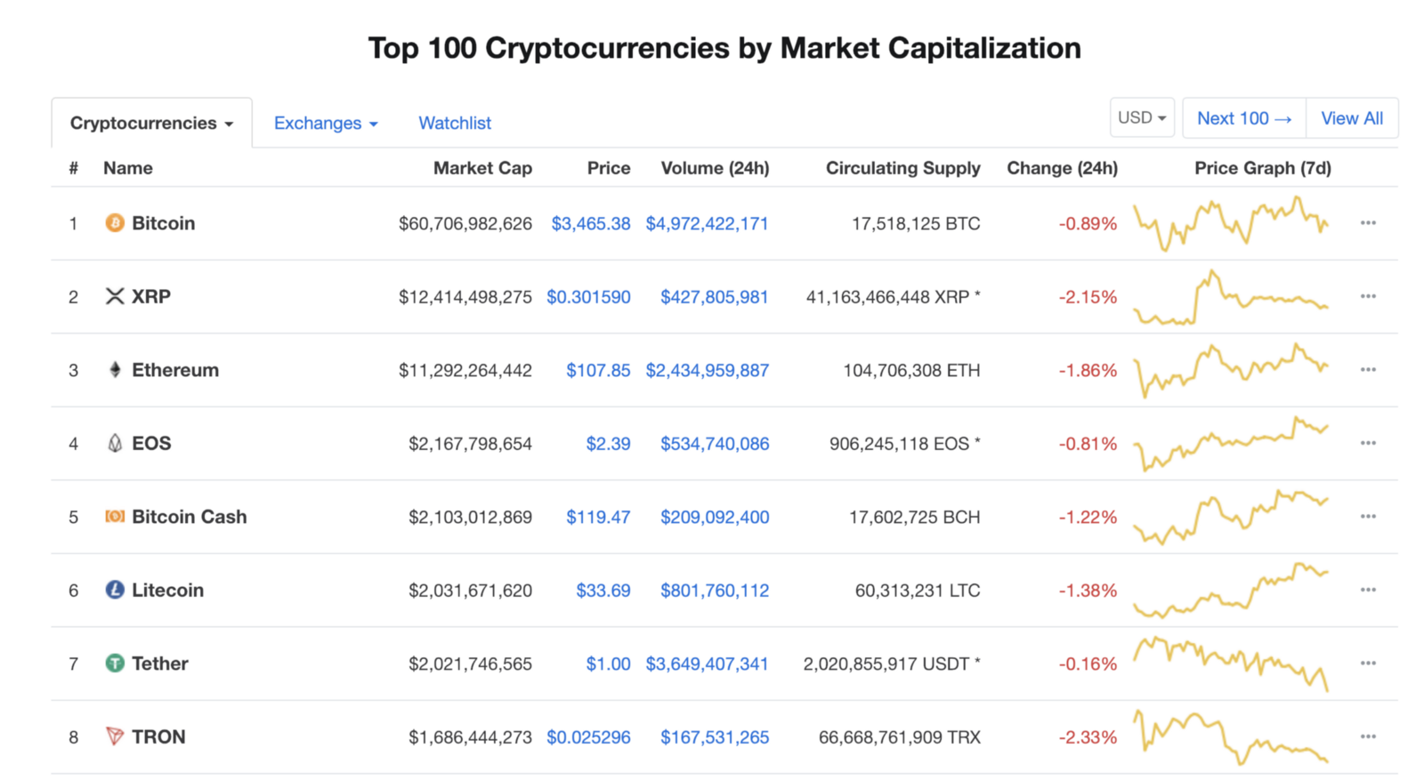Image resolution: width=1424 pixels, height=780 pixels.
Task: Open Ethereum 24h volume link
Action: tap(708, 371)
